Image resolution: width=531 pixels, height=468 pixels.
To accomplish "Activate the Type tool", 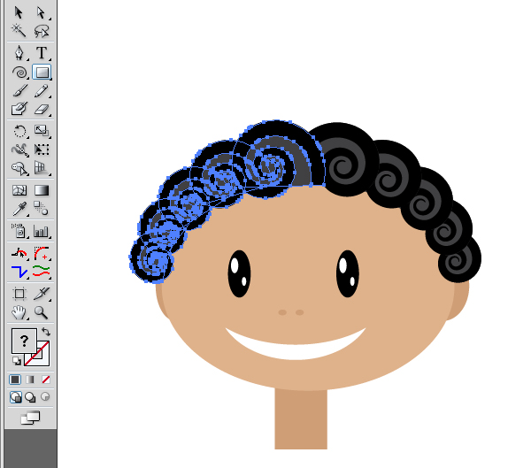I will [42, 53].
